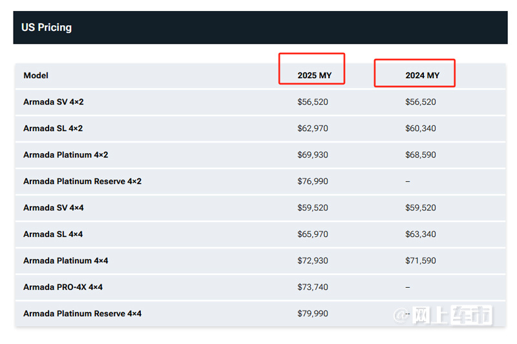The image size is (517, 344).
Task: Select the Armada Platinum 4×4 row label
Action: [66, 261]
